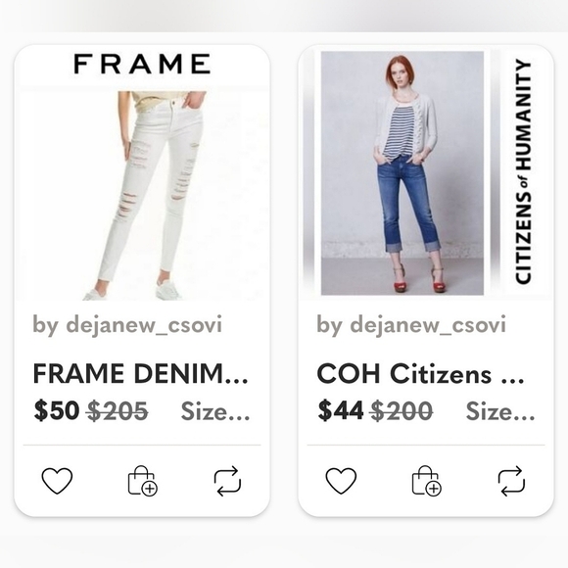The height and width of the screenshot is (568, 568).
Task: Tap the truncated Size label on FRAME card
Action: click(215, 411)
